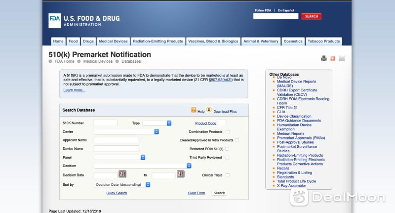Screen dimensions: 395x213
Task: Open the Home tab
Action: (58, 42)
